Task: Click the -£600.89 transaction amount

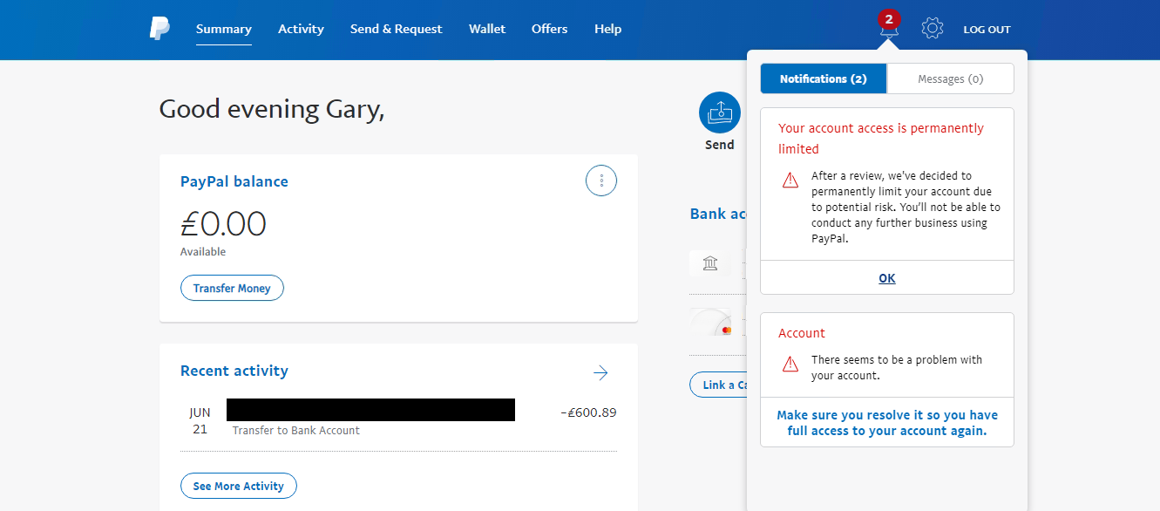Action: coord(588,412)
